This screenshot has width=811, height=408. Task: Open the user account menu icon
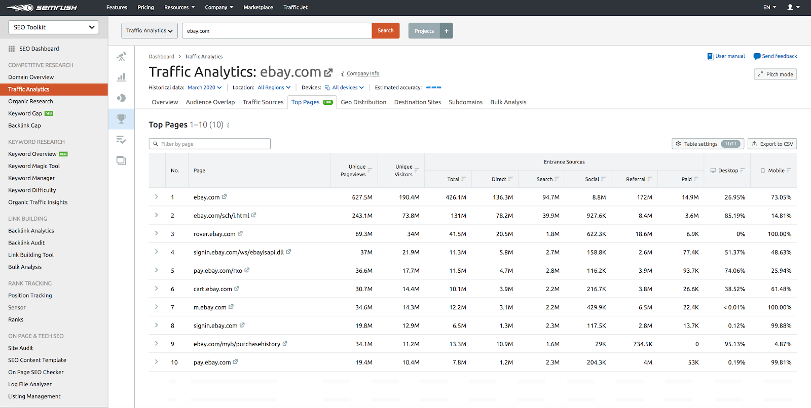(x=793, y=8)
